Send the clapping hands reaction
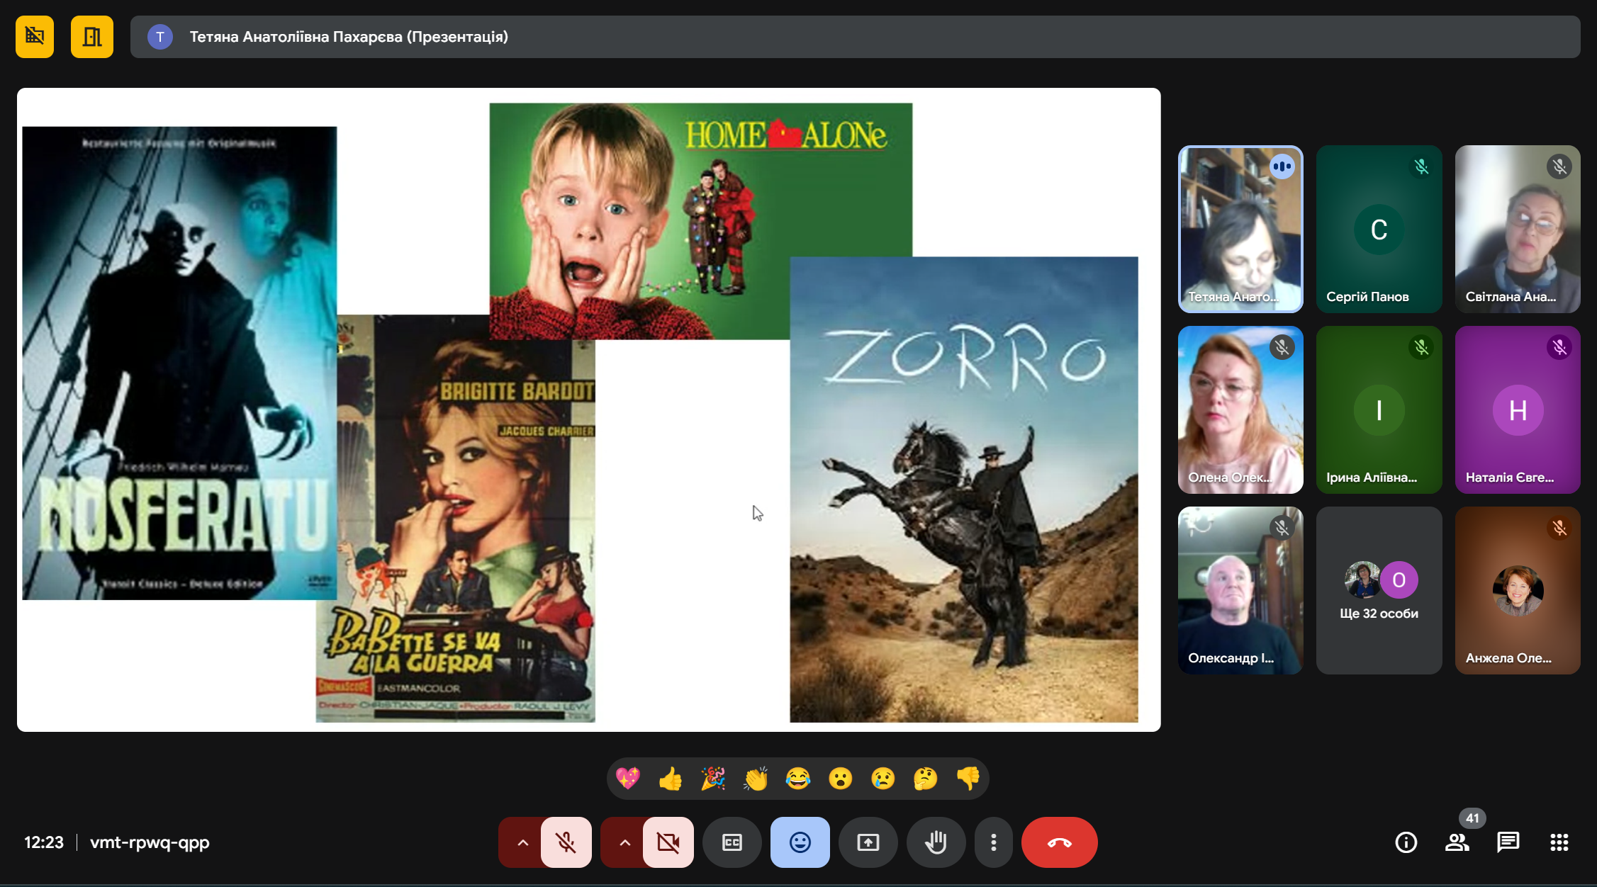 pos(756,779)
